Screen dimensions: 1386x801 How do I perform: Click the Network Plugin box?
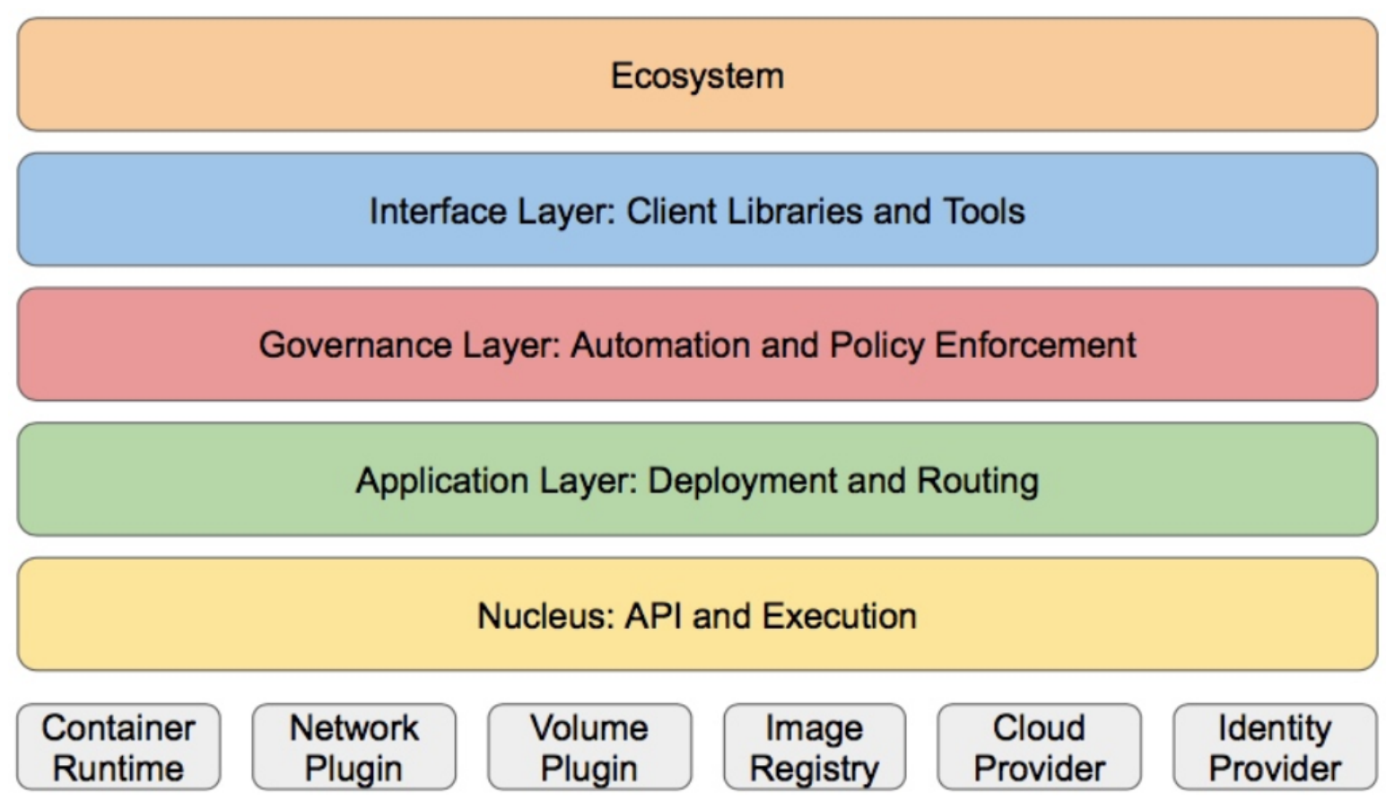click(x=354, y=746)
